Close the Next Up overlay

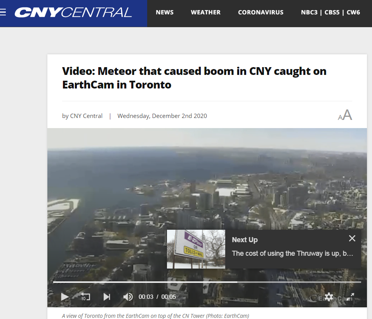[x=352, y=238]
